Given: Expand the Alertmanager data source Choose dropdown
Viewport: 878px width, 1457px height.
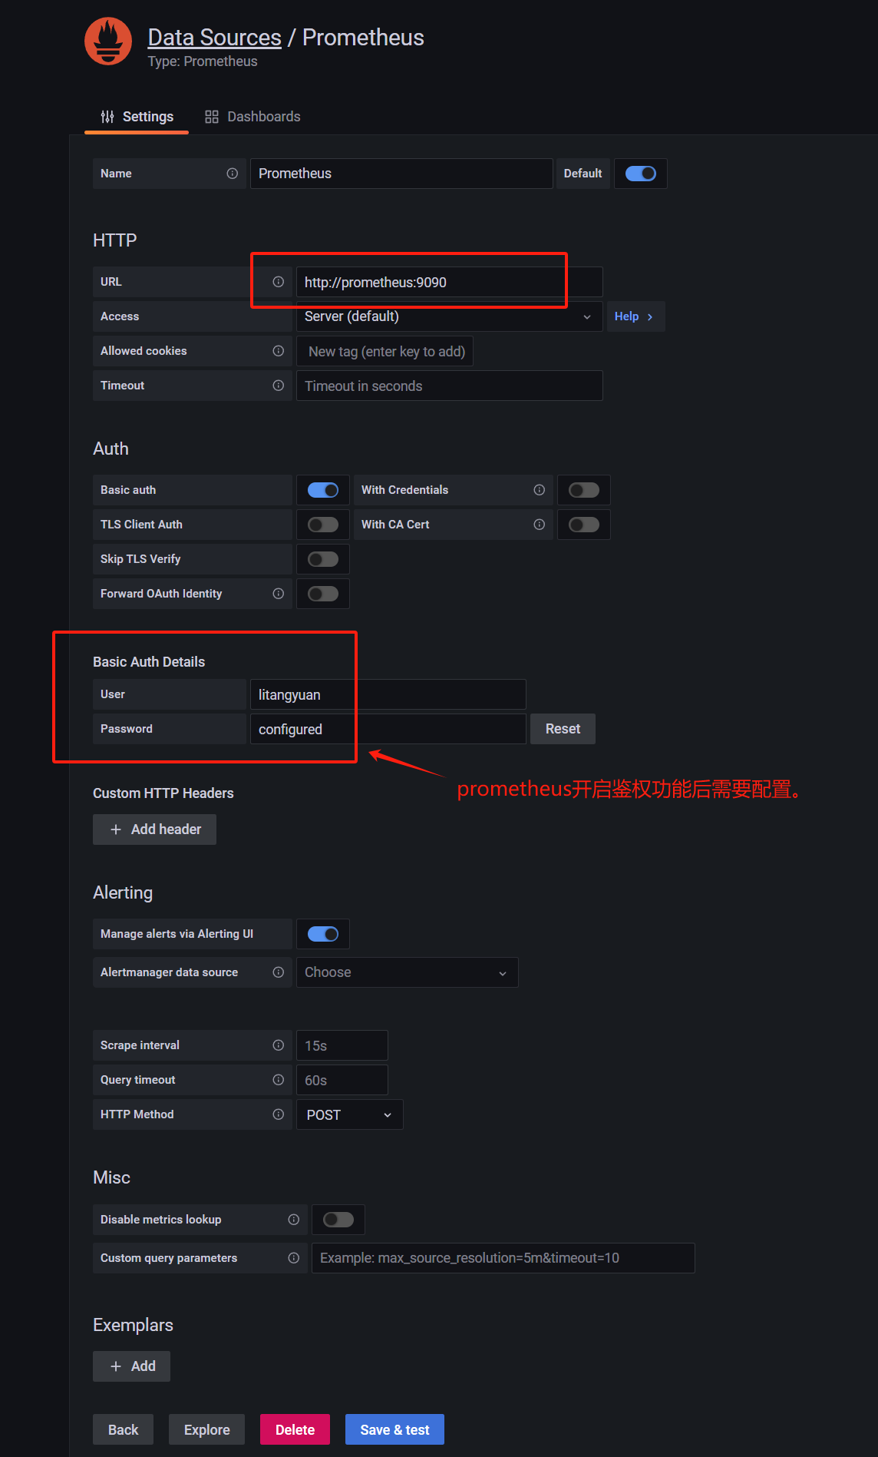Looking at the screenshot, I should [x=407, y=972].
